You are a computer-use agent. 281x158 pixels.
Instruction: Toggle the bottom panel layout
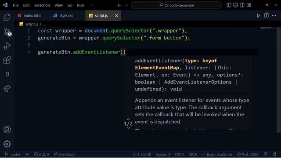click(235, 5)
